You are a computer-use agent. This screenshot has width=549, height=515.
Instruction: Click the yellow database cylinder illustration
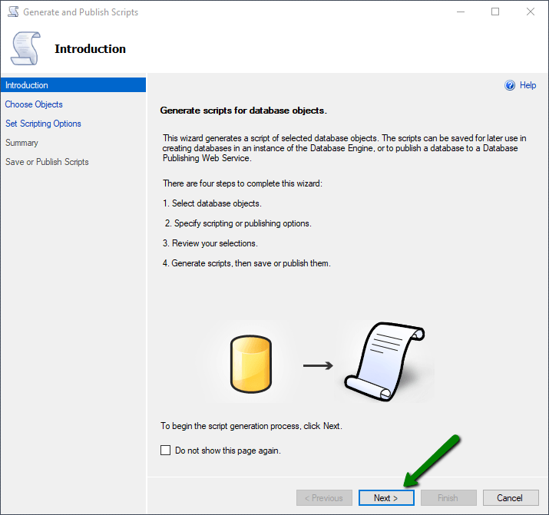[x=251, y=364]
